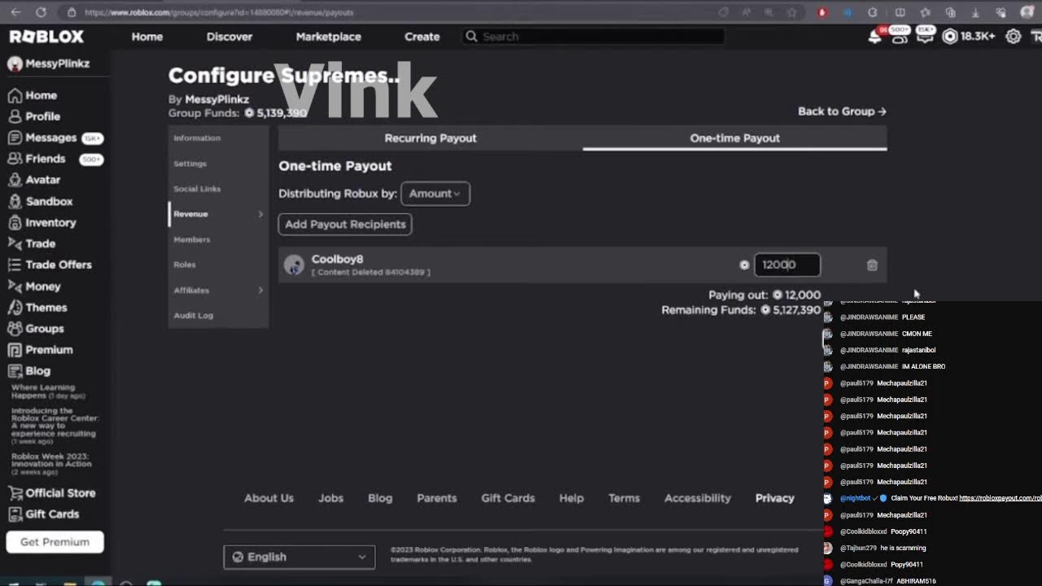Open Gift Cards in the left sidebar
This screenshot has width=1042, height=586.
(x=43, y=514)
